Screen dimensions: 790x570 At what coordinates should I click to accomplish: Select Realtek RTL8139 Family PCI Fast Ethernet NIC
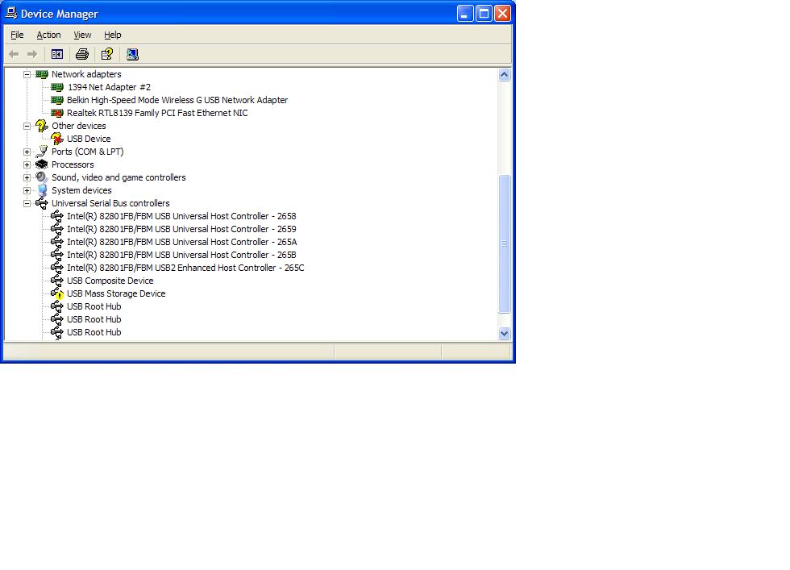(x=157, y=113)
